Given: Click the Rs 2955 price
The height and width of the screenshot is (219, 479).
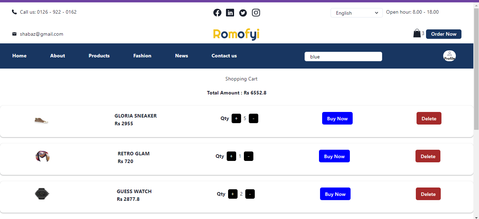Looking at the screenshot, I should tap(124, 123).
